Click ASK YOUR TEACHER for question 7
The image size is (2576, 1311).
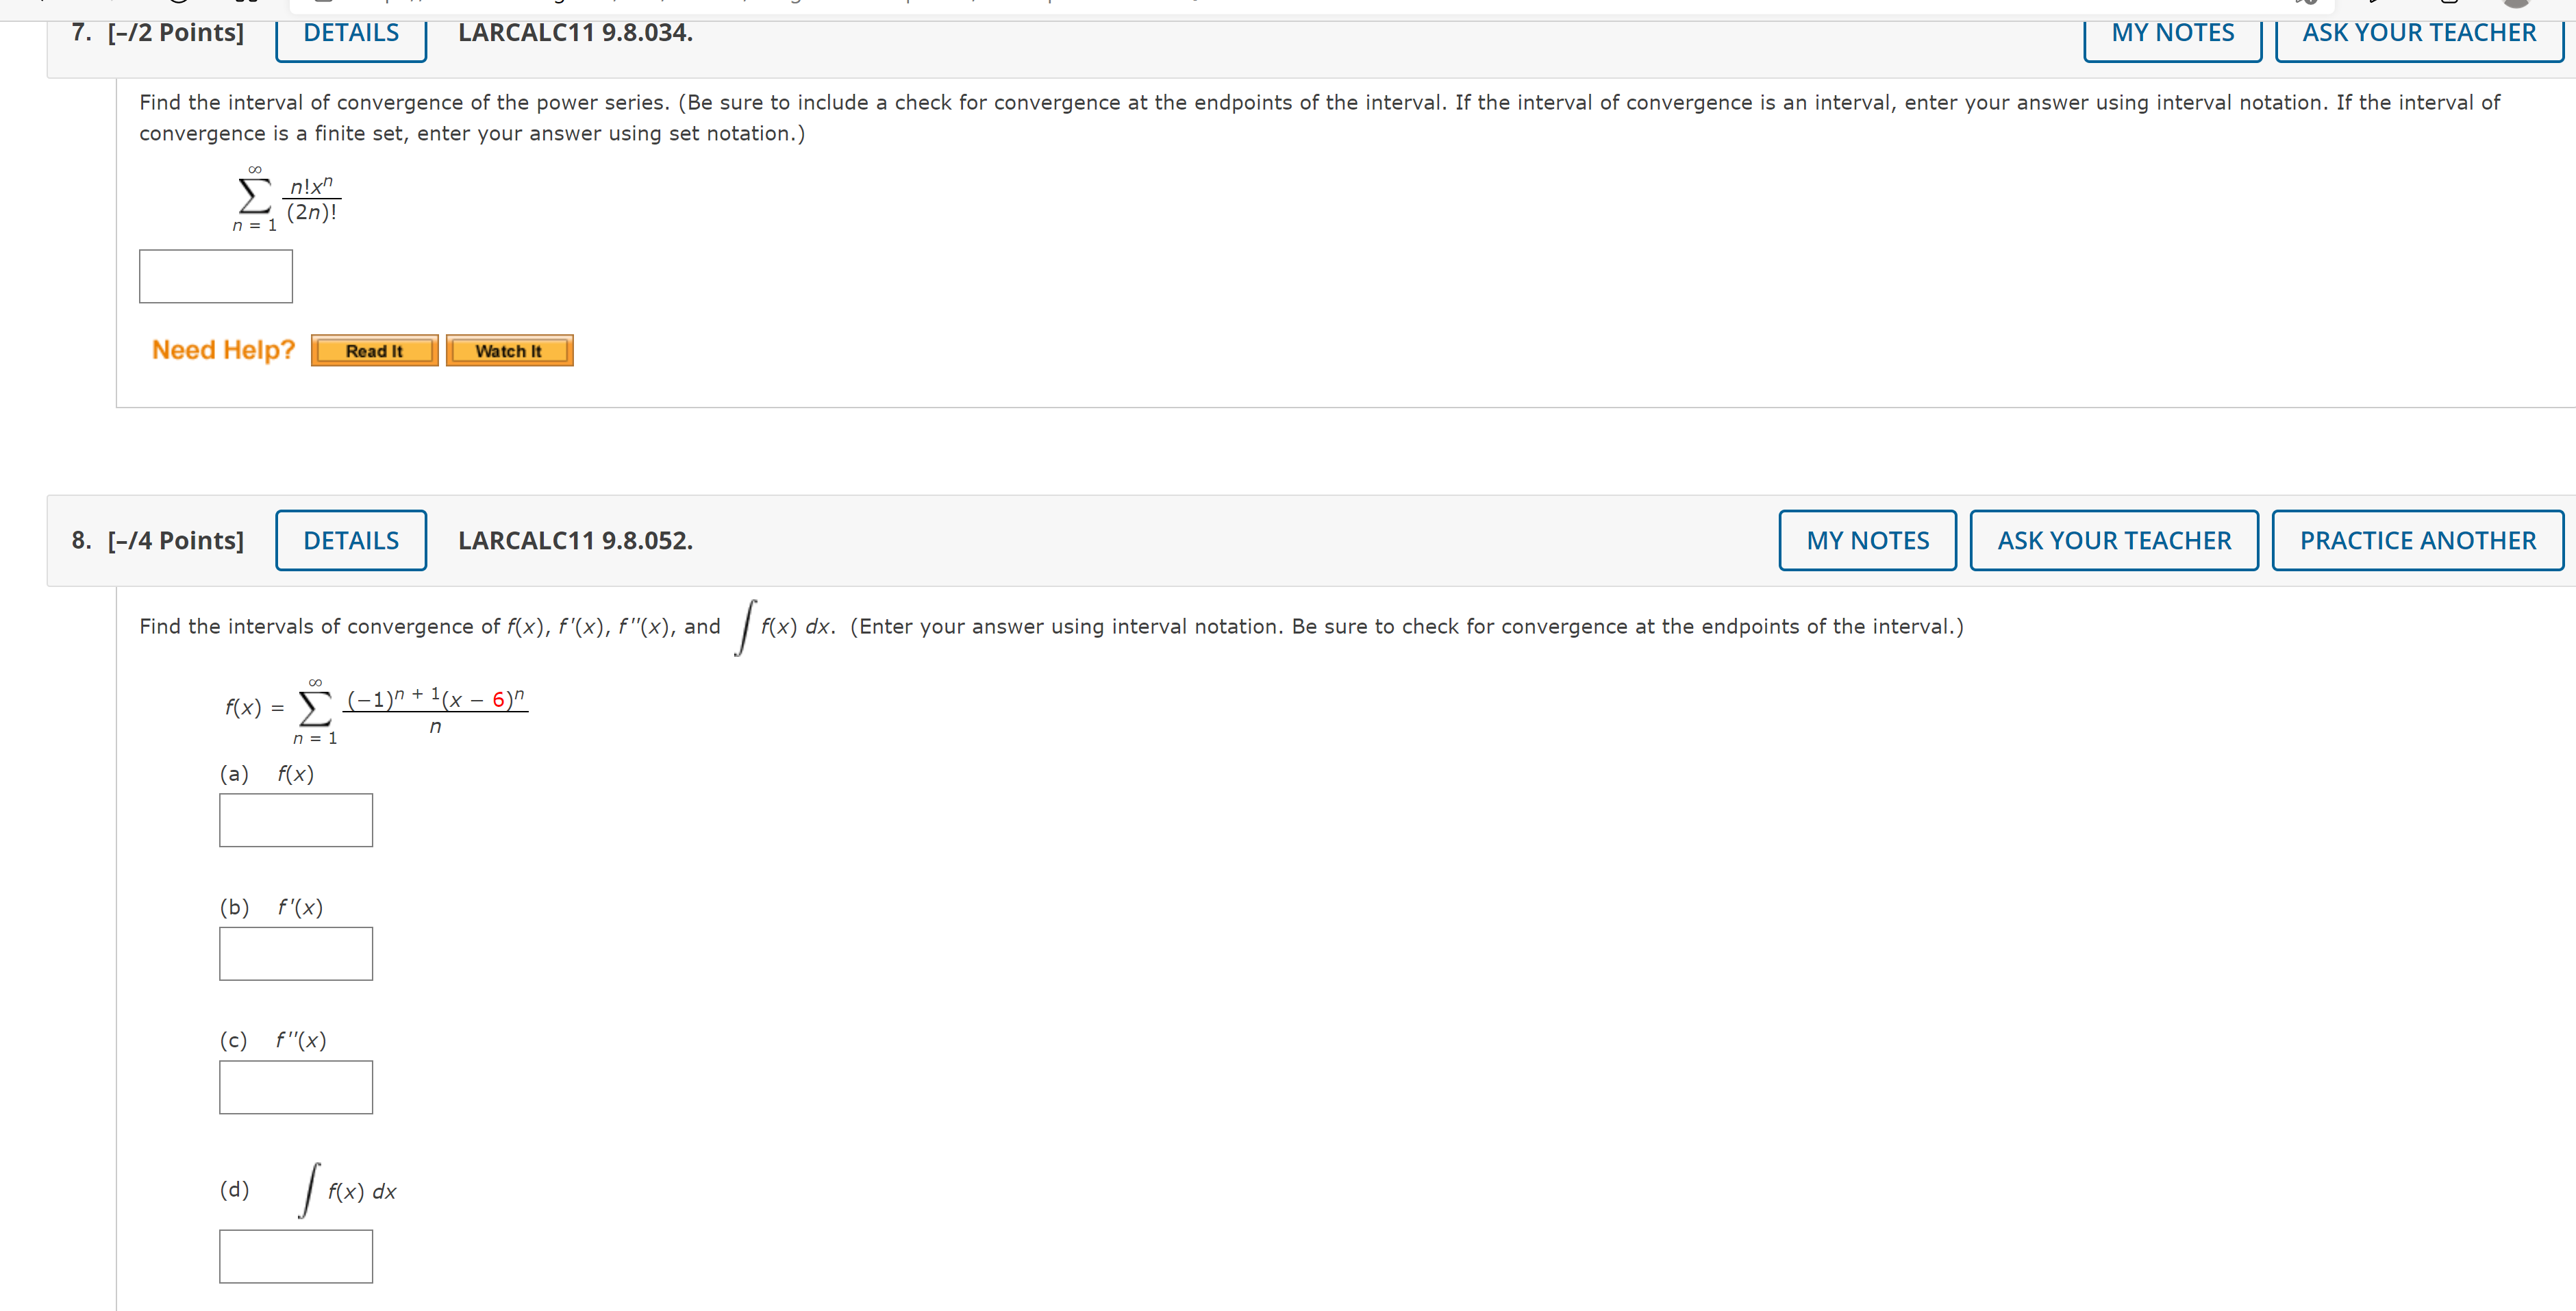(2417, 33)
